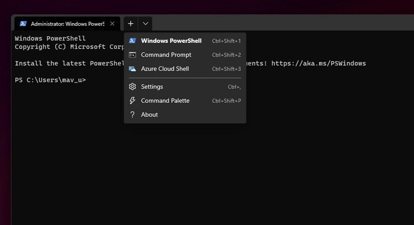Click the PowerShell icon on the Administrator tab
The width and height of the screenshot is (414, 225).
pos(23,24)
